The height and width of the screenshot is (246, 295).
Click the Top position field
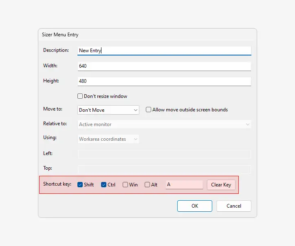[x=164, y=169]
